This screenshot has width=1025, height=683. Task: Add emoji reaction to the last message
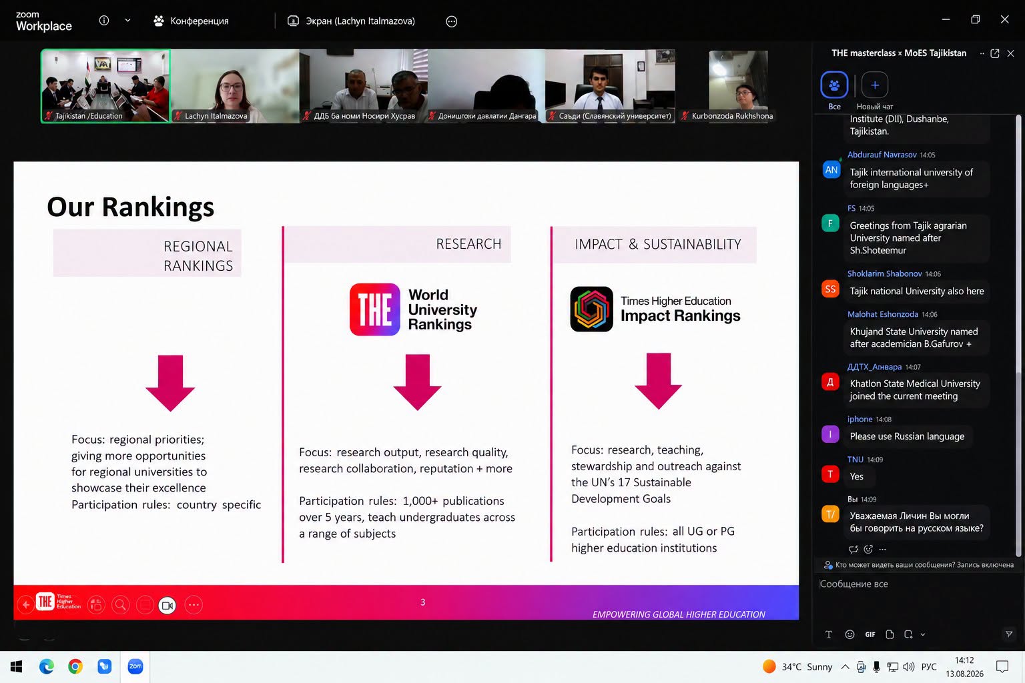pos(868,550)
